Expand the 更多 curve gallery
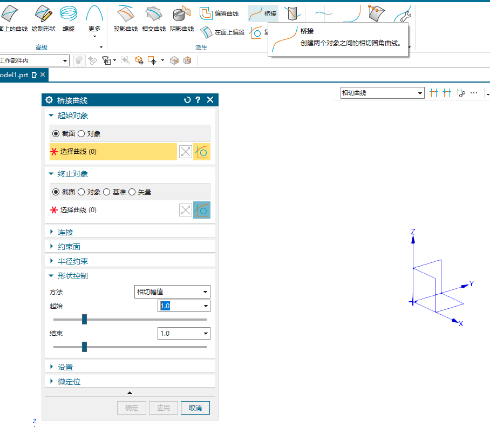The width and height of the screenshot is (490, 427). point(94,21)
